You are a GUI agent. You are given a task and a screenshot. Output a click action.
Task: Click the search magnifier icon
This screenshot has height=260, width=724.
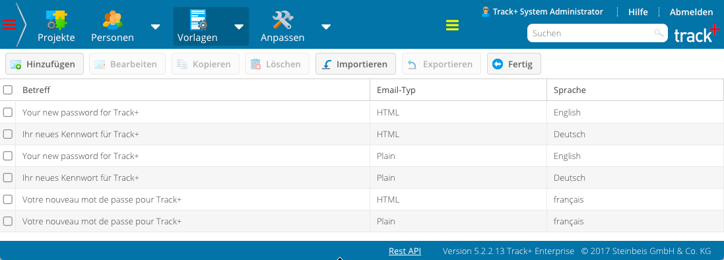[659, 33]
